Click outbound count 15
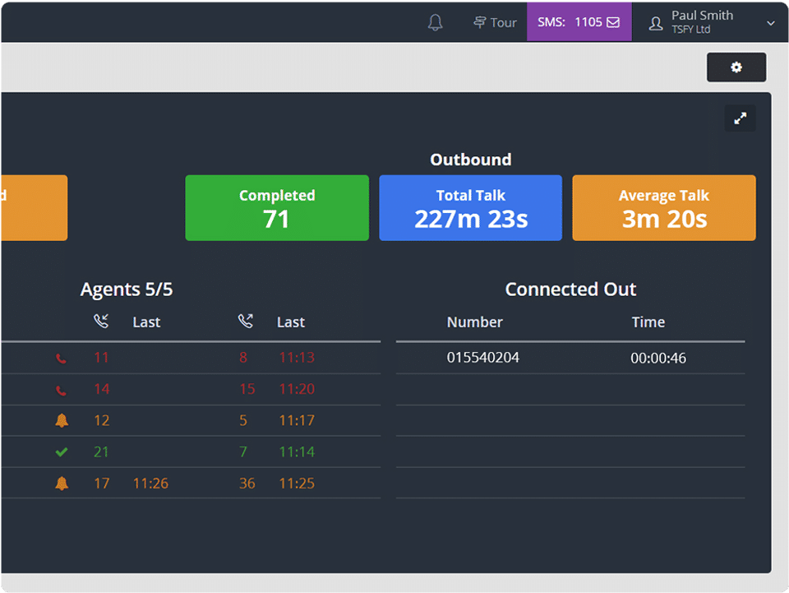The image size is (789, 593). pyautogui.click(x=247, y=389)
